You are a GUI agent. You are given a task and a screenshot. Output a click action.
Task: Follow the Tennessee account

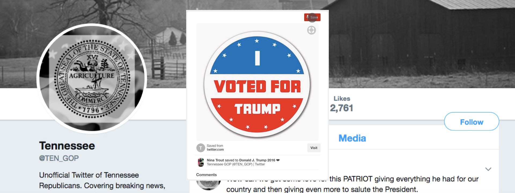click(x=472, y=122)
